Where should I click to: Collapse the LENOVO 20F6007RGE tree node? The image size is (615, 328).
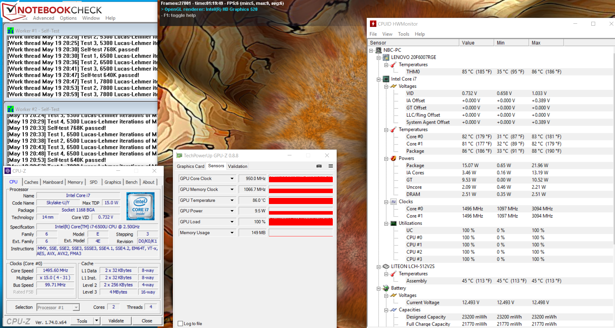(379, 58)
